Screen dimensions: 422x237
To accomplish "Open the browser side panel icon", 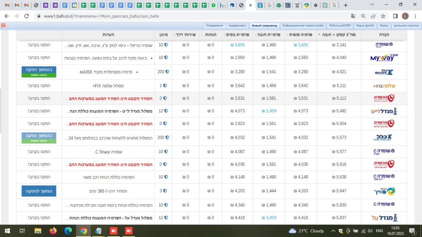I will click(x=395, y=16).
